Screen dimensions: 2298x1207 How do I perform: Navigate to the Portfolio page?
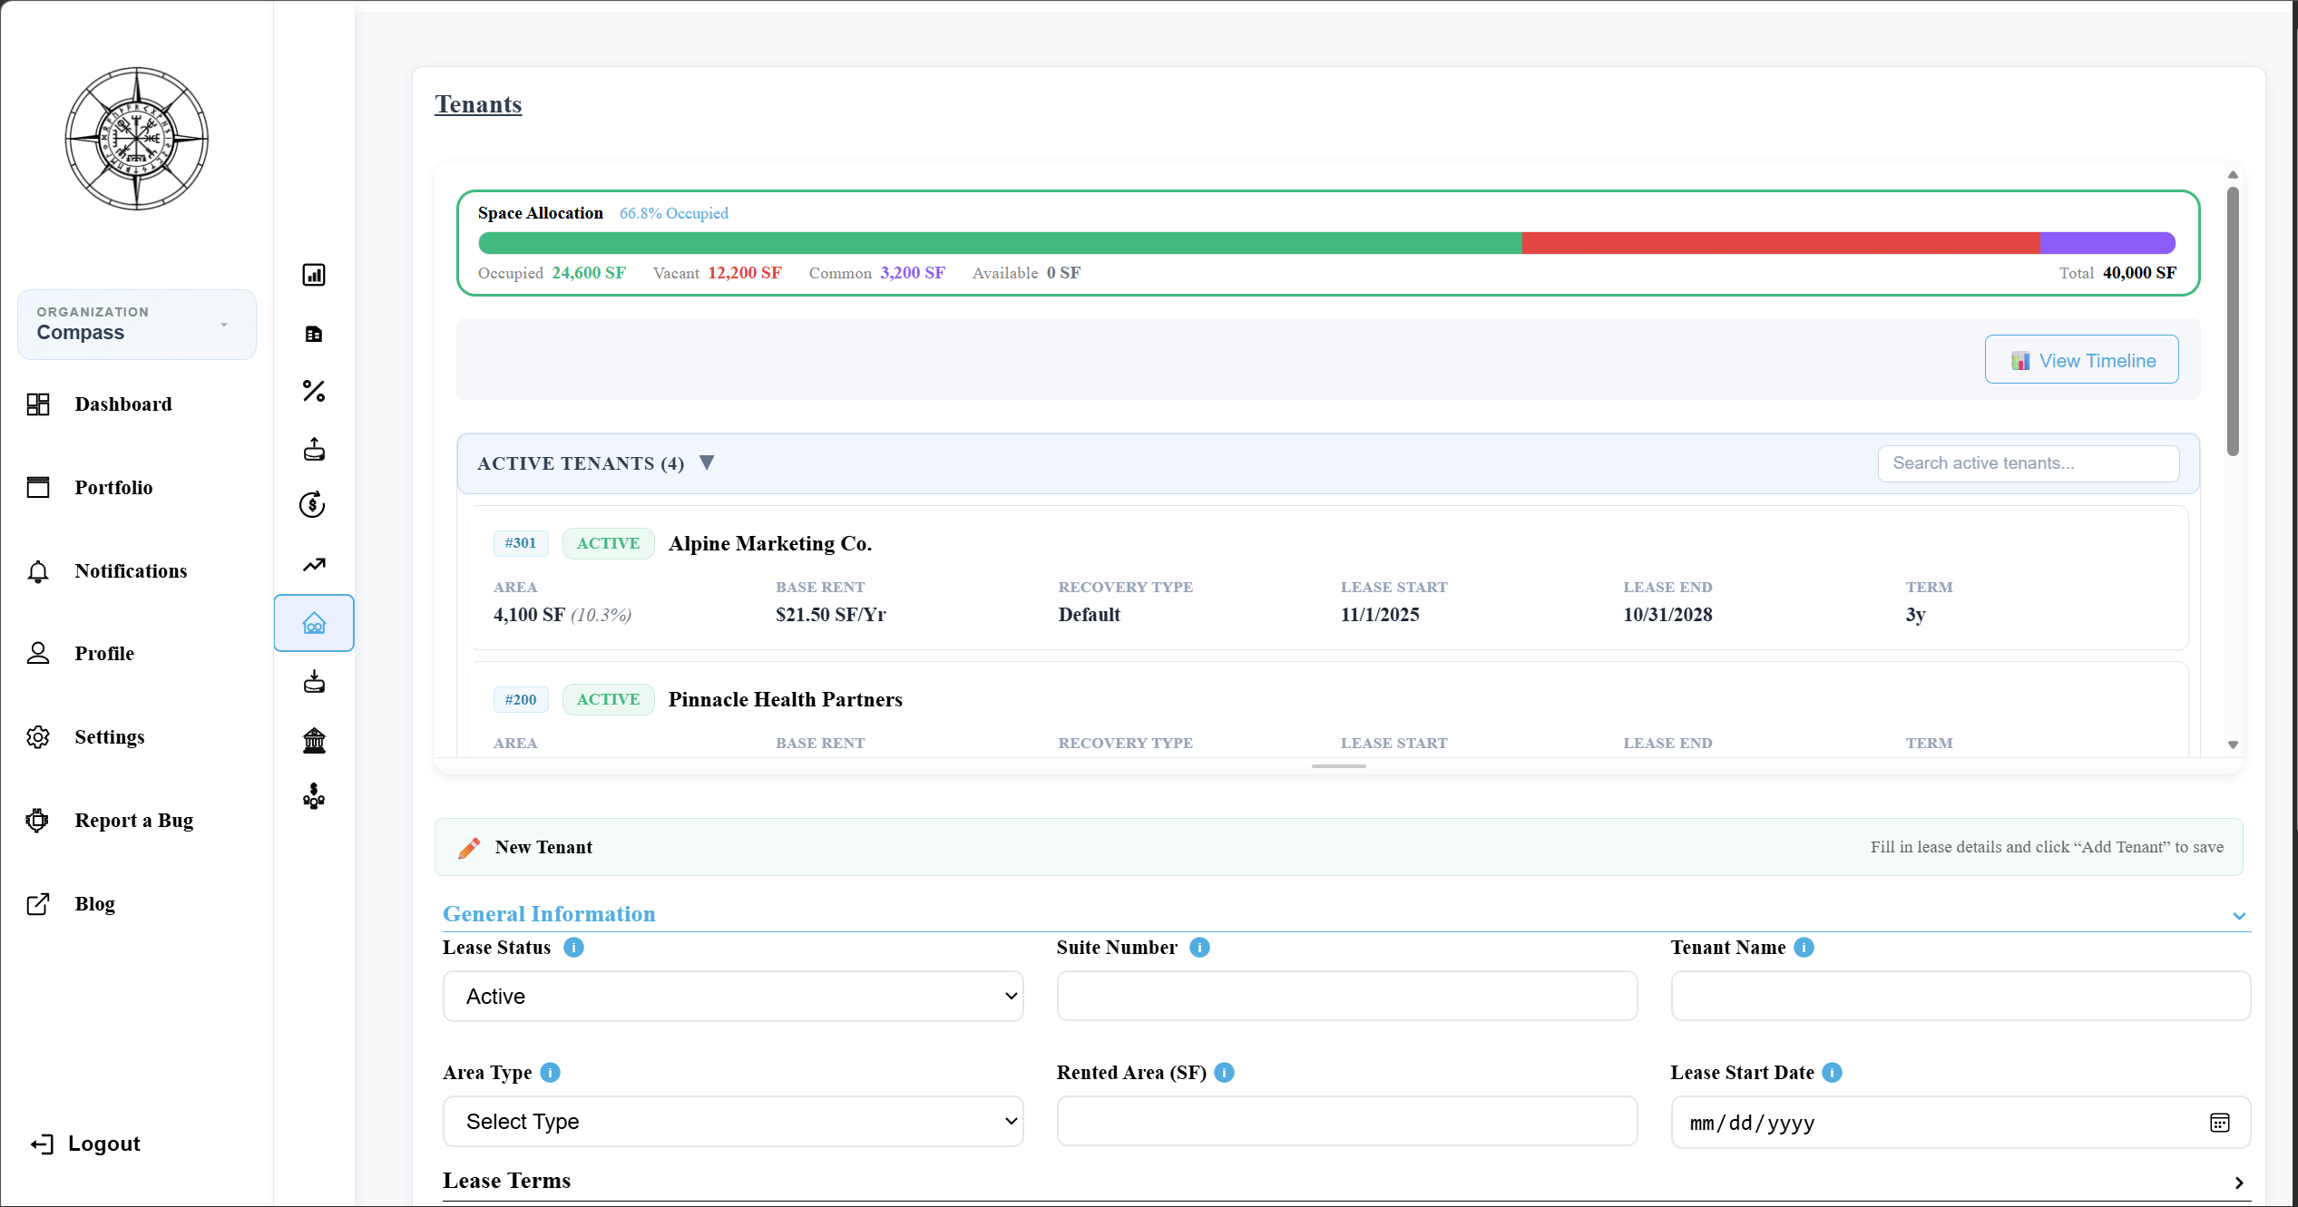click(x=114, y=487)
